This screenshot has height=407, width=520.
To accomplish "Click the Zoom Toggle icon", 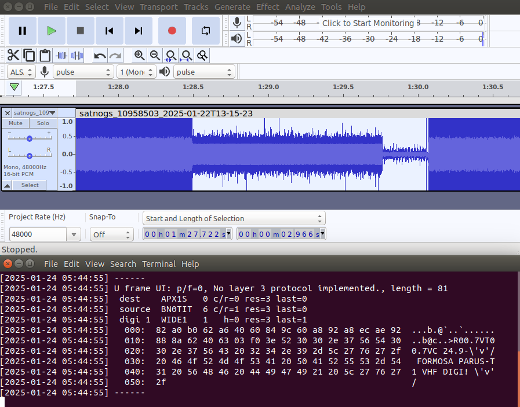I will click(x=202, y=56).
